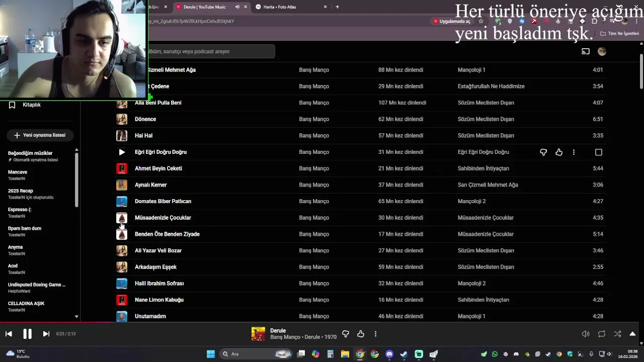Click Uygulamada aç button in address bar
This screenshot has height=362, width=644.
pyautogui.click(x=452, y=21)
